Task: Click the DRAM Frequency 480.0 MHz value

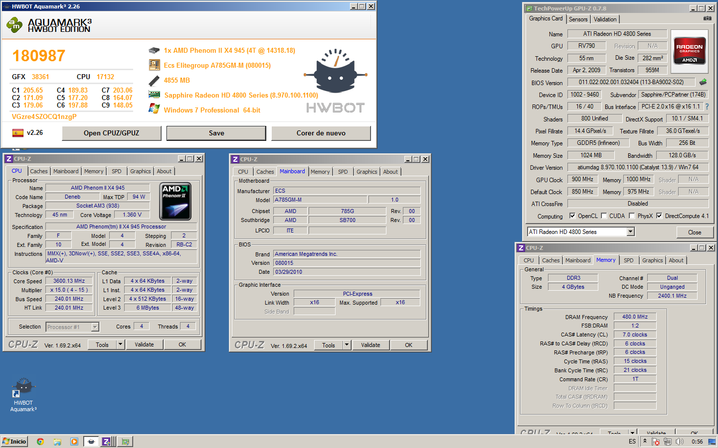Action: point(635,317)
